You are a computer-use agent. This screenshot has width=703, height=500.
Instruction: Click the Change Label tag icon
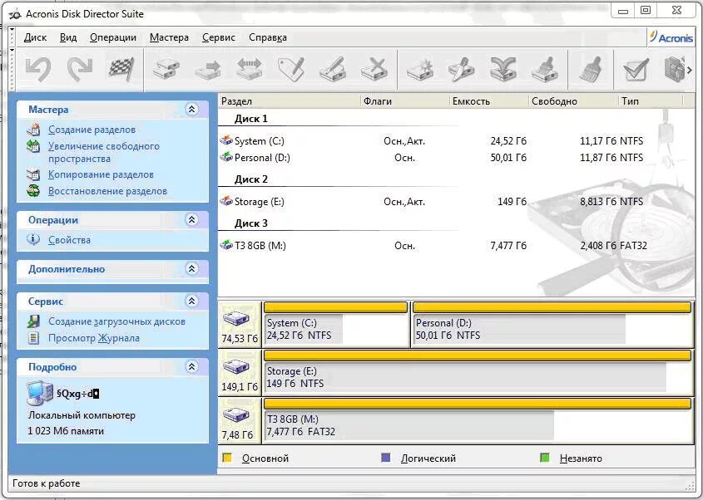pos(291,69)
